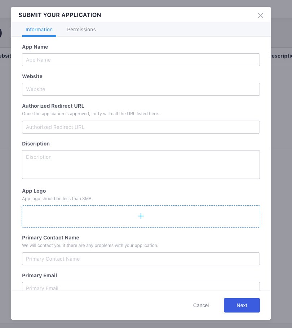Viewport: 292px width, 328px height.
Task: Click the Primary Contact Name label
Action: point(50,238)
